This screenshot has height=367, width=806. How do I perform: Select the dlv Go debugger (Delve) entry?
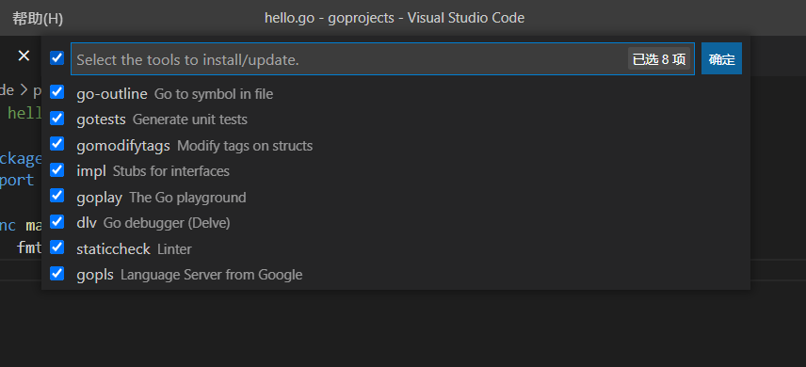click(x=395, y=223)
